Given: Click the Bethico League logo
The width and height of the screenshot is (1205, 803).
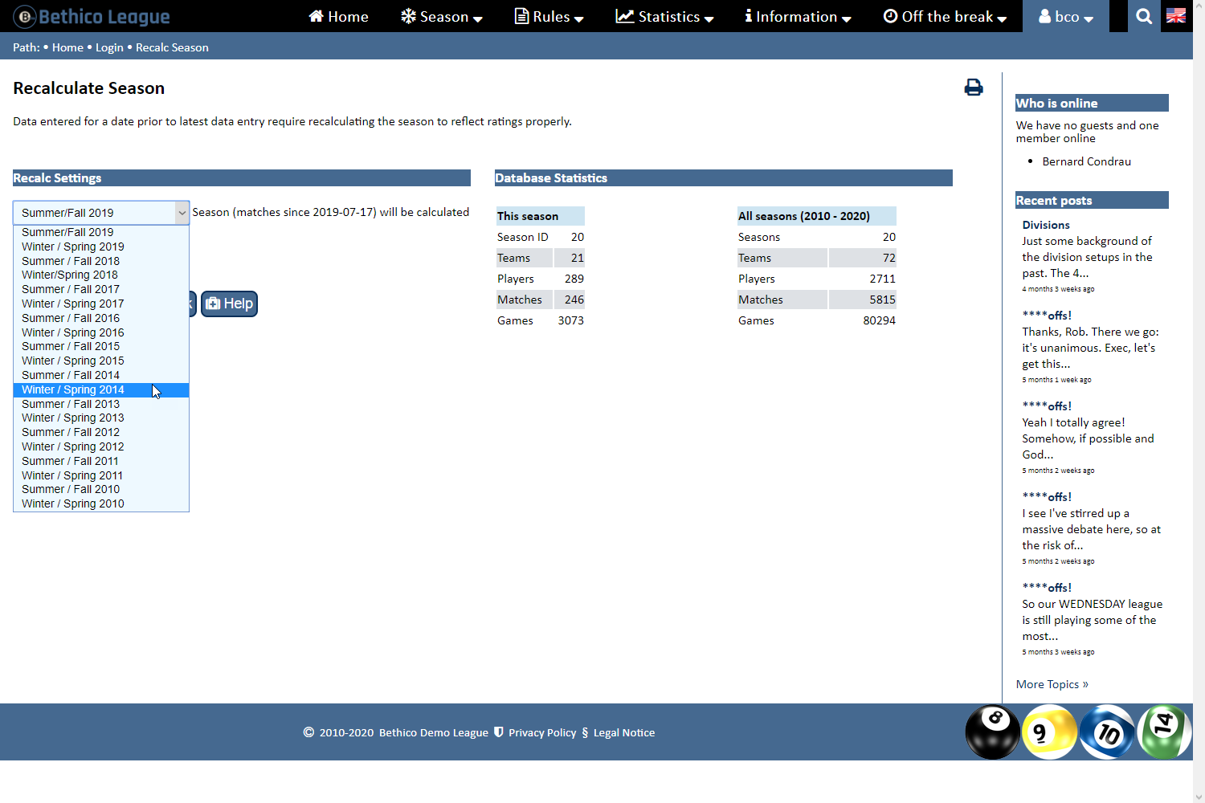Looking at the screenshot, I should click(x=92, y=16).
